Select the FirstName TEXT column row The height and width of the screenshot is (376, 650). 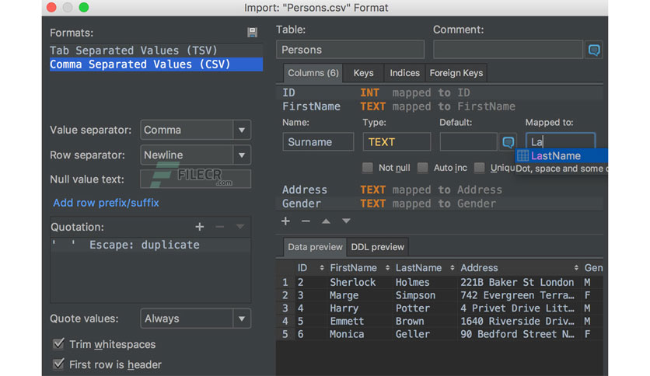[439, 106]
